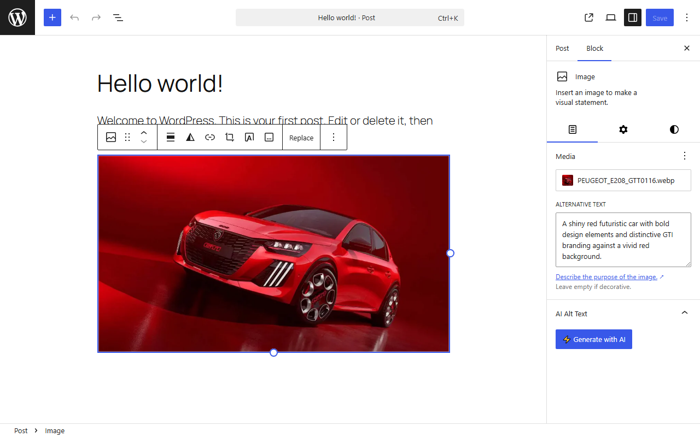This screenshot has width=700, height=437.
Task: Open the block inserter plus button
Action: [x=52, y=17]
